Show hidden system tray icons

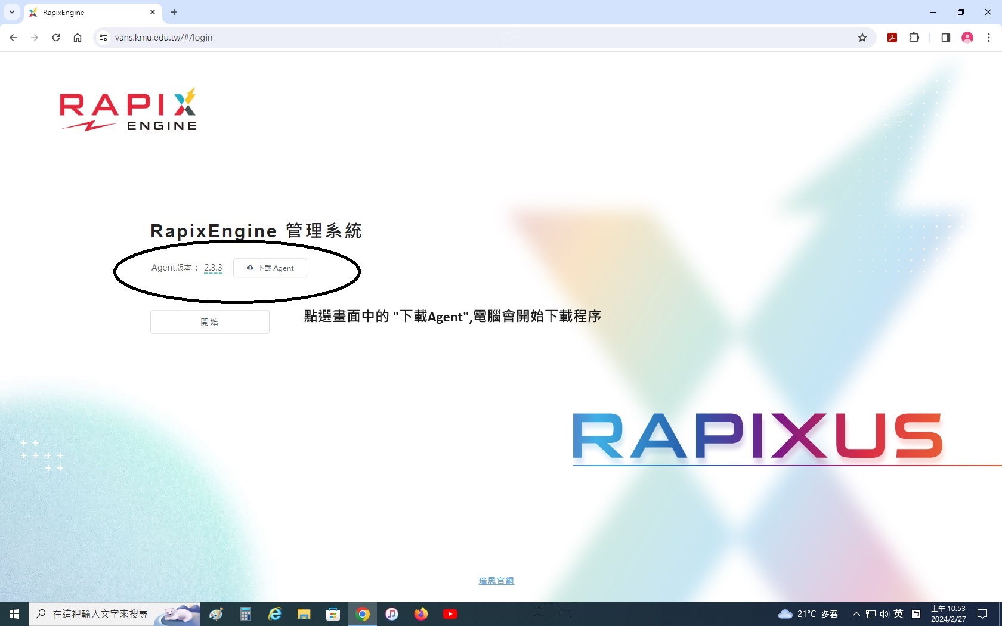coord(856,614)
